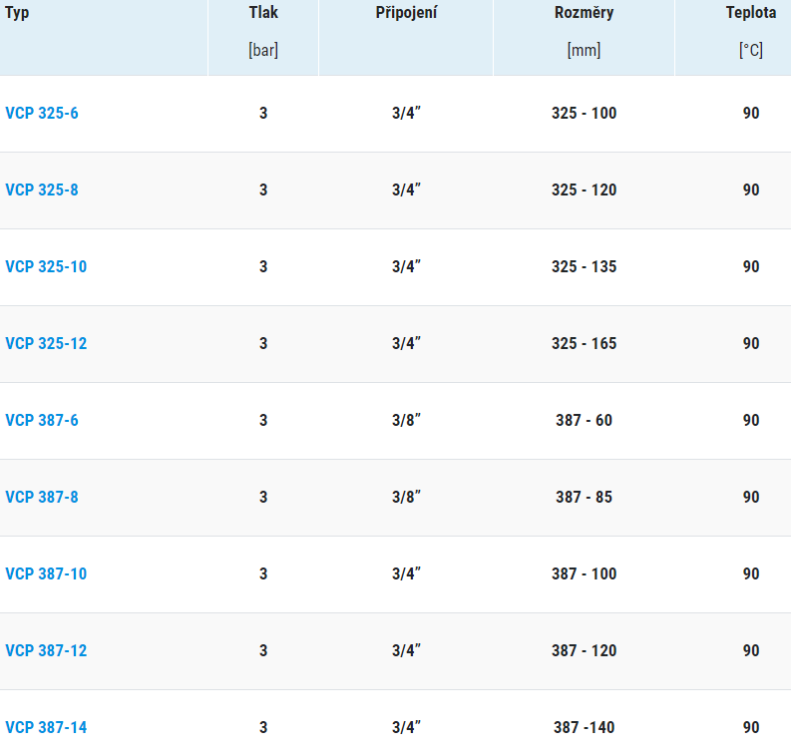Open the VCP 325-6 product link

coord(42,113)
